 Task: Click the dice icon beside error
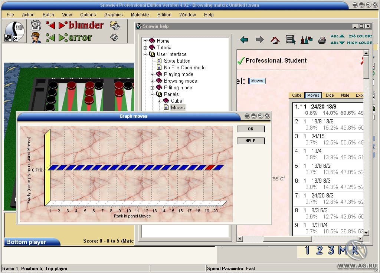click(x=114, y=37)
